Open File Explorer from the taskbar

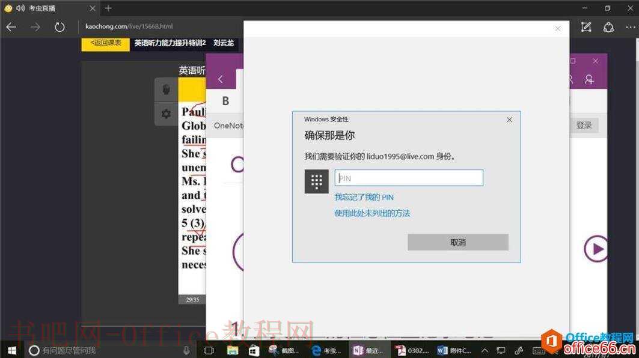(x=233, y=350)
